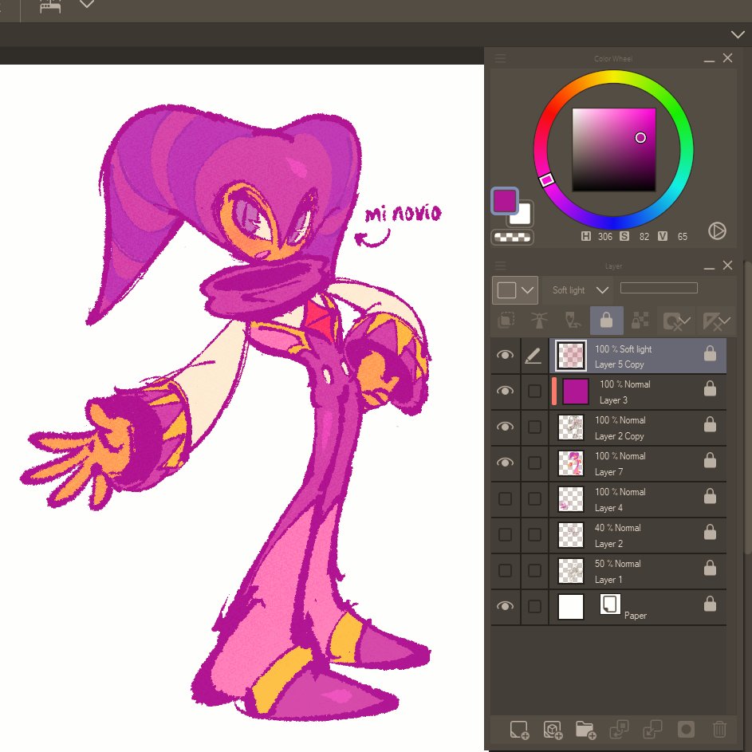752x752 pixels.
Task: Select the '50 % Normal' Layer 1 text
Action: click(x=617, y=564)
